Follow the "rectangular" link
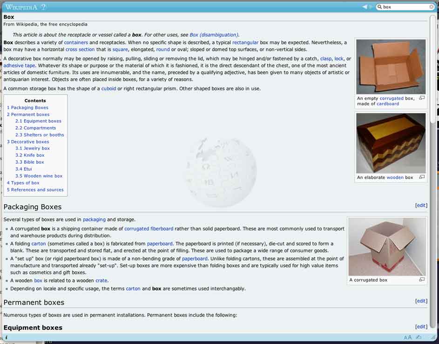 click(245, 42)
